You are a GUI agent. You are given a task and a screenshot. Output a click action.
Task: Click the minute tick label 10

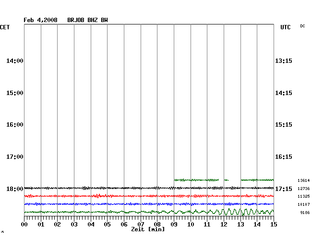(x=191, y=225)
